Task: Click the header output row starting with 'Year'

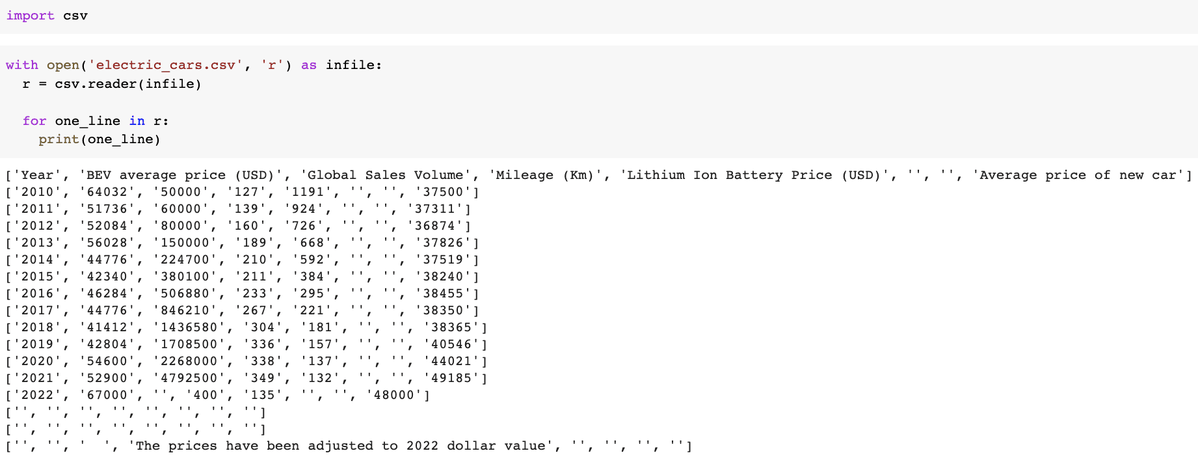Action: tap(599, 175)
